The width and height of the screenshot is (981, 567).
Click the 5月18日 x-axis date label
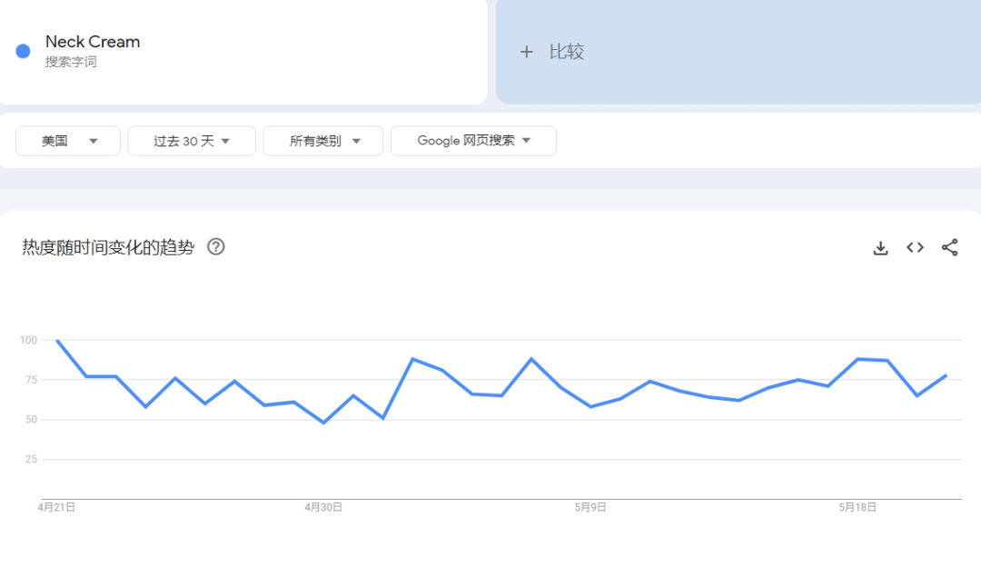click(857, 507)
